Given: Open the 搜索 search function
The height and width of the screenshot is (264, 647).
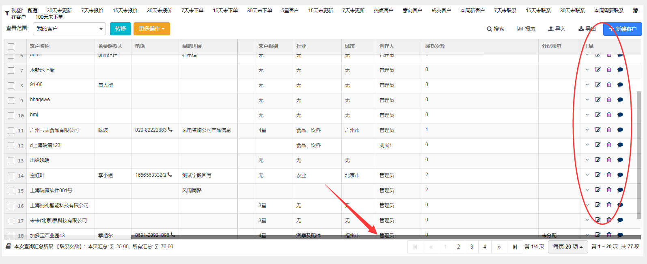Looking at the screenshot, I should click(496, 29).
